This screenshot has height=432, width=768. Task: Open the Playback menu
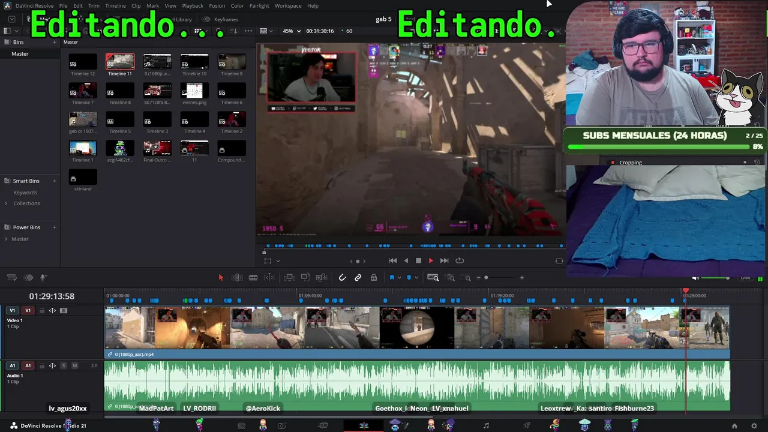click(x=193, y=6)
